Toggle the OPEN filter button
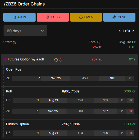Screen dimensions: 139x140 pyautogui.click(x=86, y=17)
